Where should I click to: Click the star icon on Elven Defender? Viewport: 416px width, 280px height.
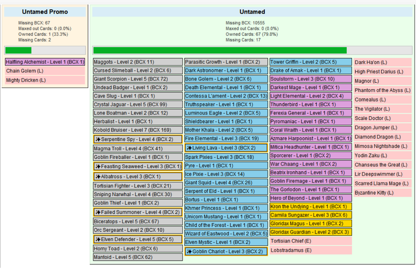[98, 239]
